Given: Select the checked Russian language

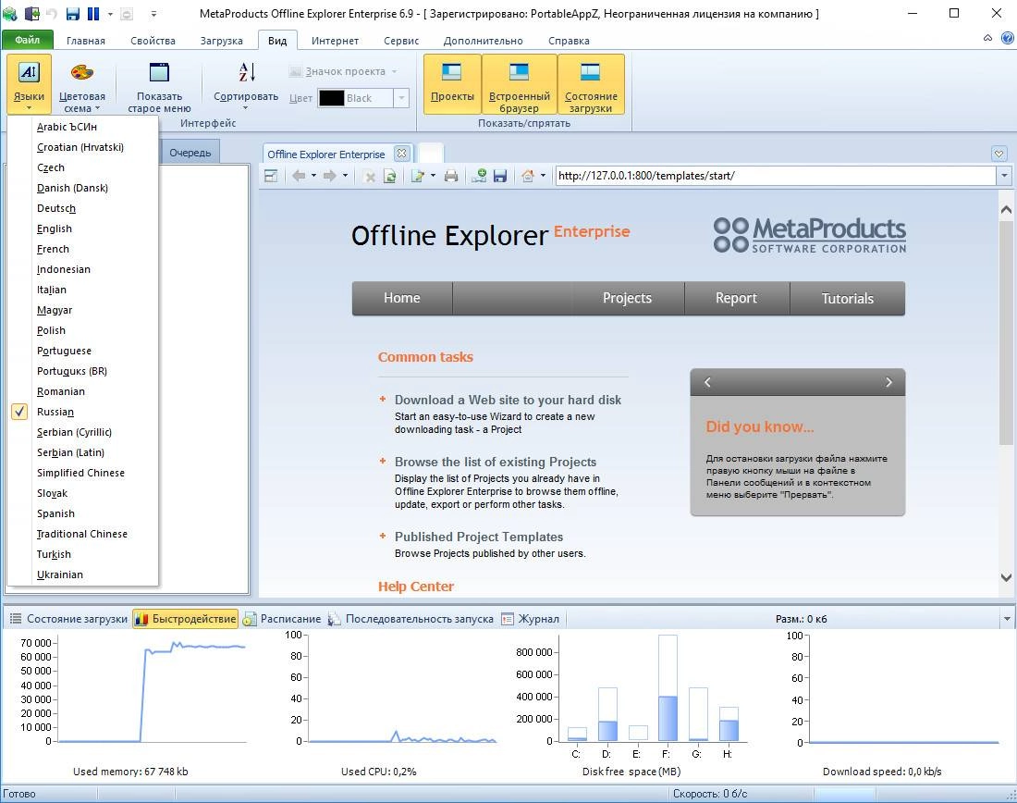Looking at the screenshot, I should pyautogui.click(x=83, y=412).
